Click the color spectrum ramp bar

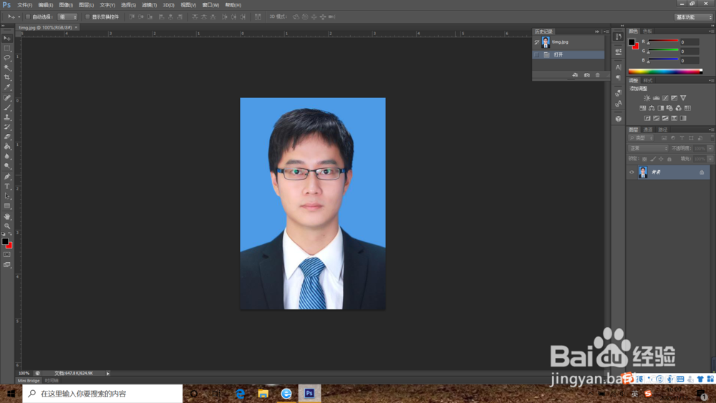pyautogui.click(x=664, y=71)
